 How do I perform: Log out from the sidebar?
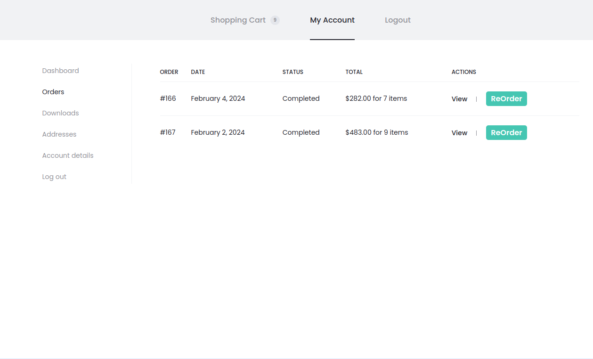point(54,176)
